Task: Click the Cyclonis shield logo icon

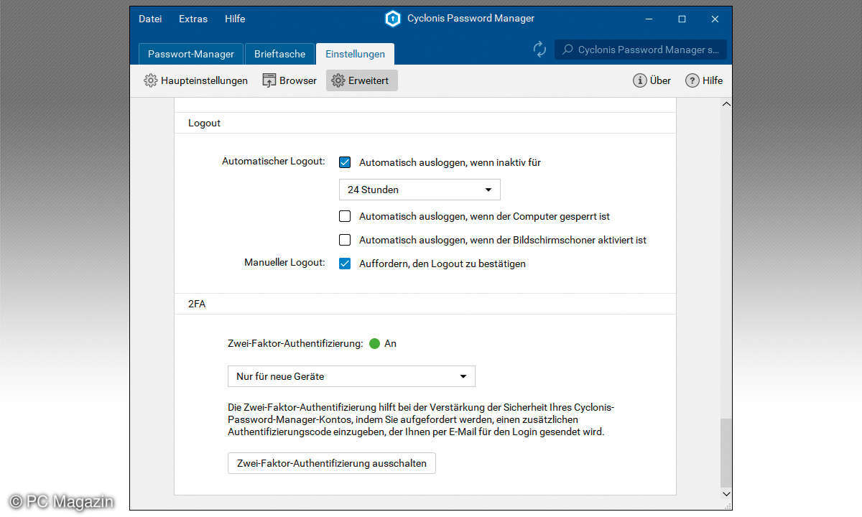Action: [x=392, y=19]
